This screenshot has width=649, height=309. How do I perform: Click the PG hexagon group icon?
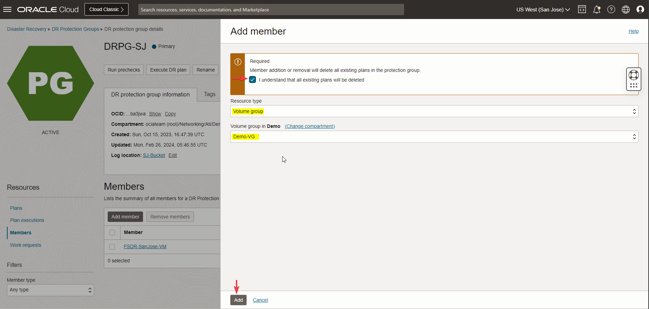[51, 83]
